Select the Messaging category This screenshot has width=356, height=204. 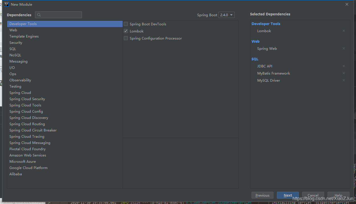point(65,61)
